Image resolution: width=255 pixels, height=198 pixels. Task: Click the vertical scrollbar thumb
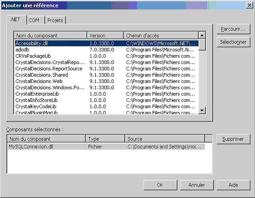[x=202, y=45]
